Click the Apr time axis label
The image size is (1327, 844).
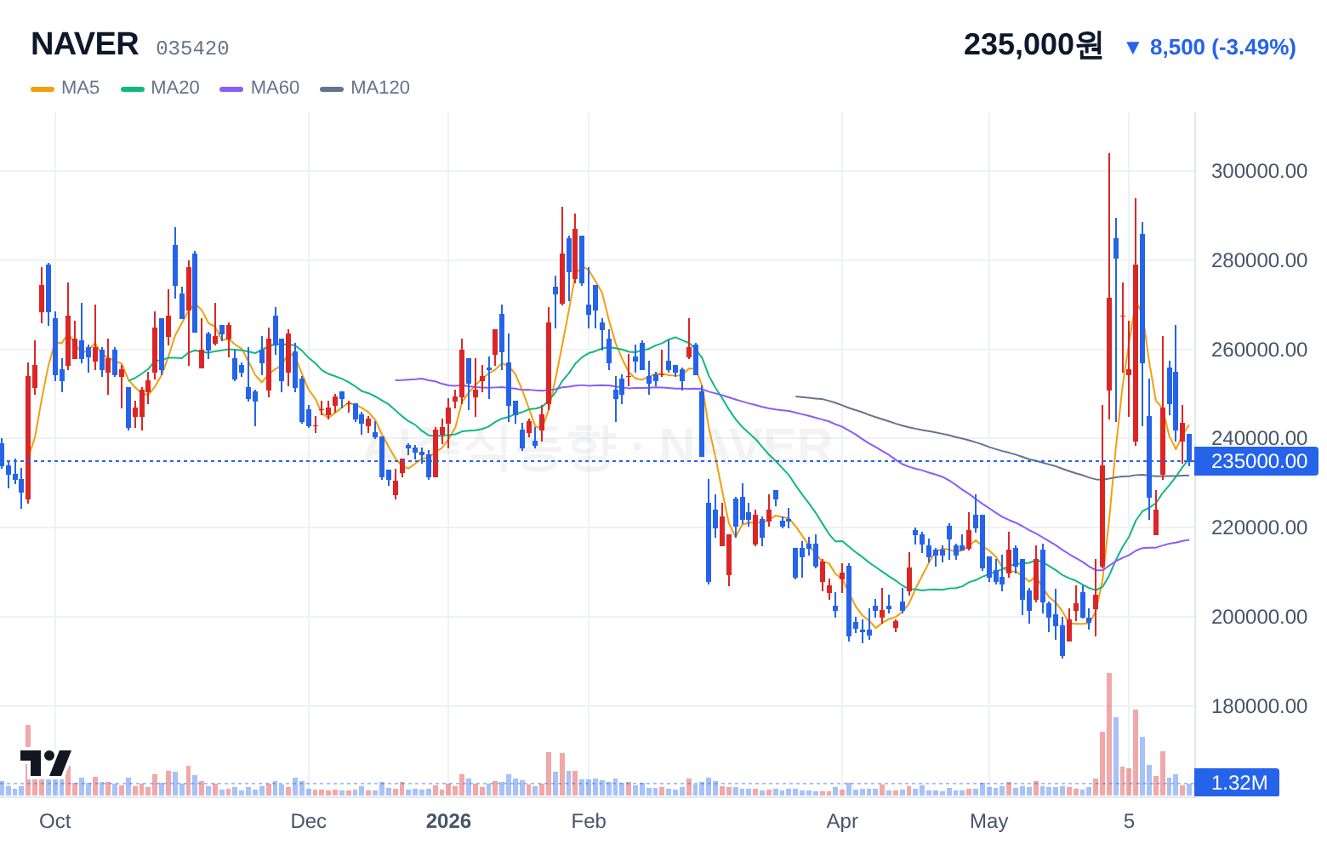842,821
